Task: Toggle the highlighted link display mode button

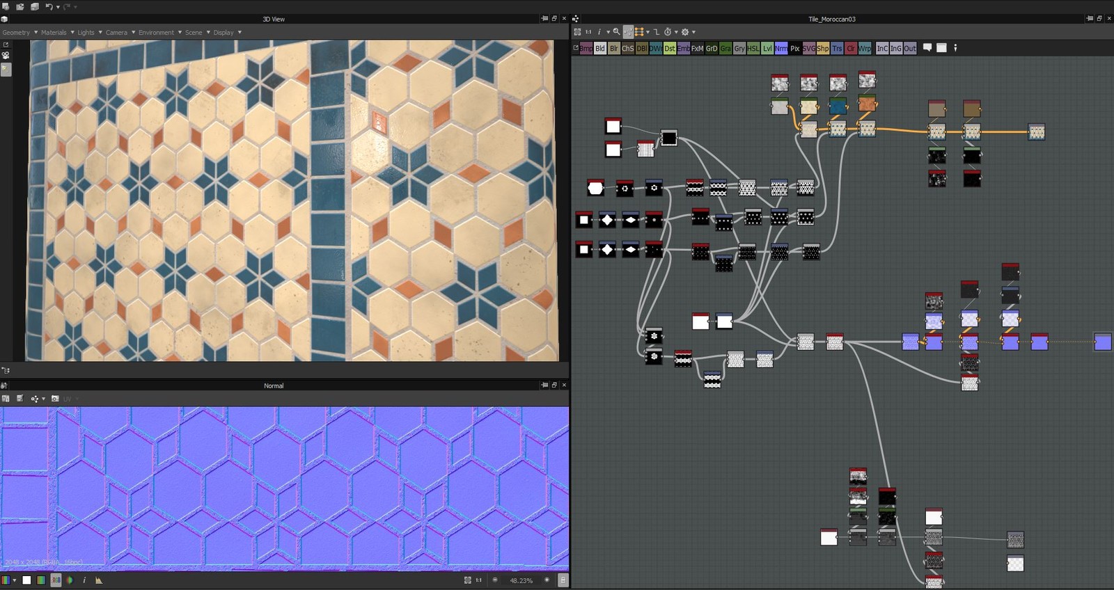Action: tap(628, 32)
